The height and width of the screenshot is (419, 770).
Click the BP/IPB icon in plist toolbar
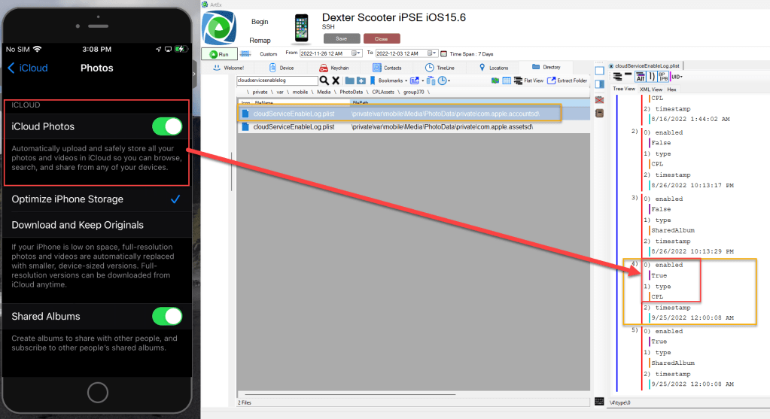pos(663,77)
